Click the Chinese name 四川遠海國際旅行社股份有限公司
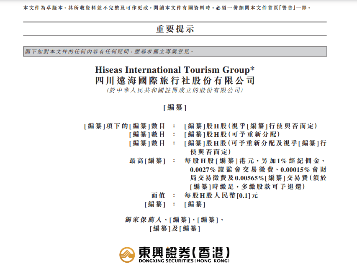 coord(175,81)
